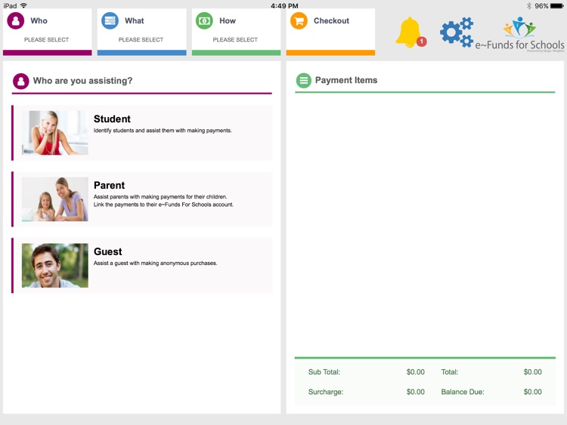Click the Payment Items heading

(346, 80)
